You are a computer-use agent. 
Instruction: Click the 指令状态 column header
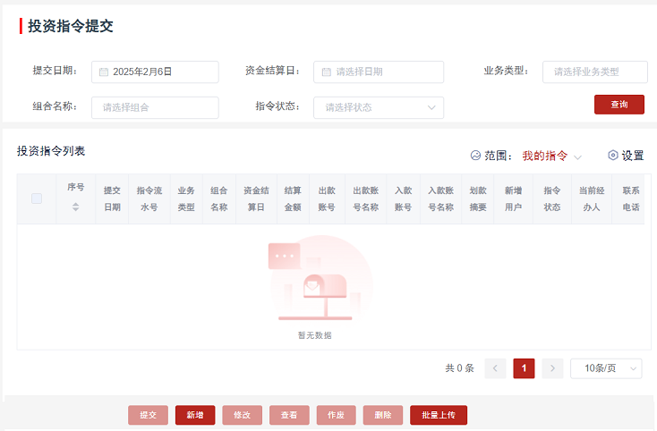pyautogui.click(x=551, y=199)
